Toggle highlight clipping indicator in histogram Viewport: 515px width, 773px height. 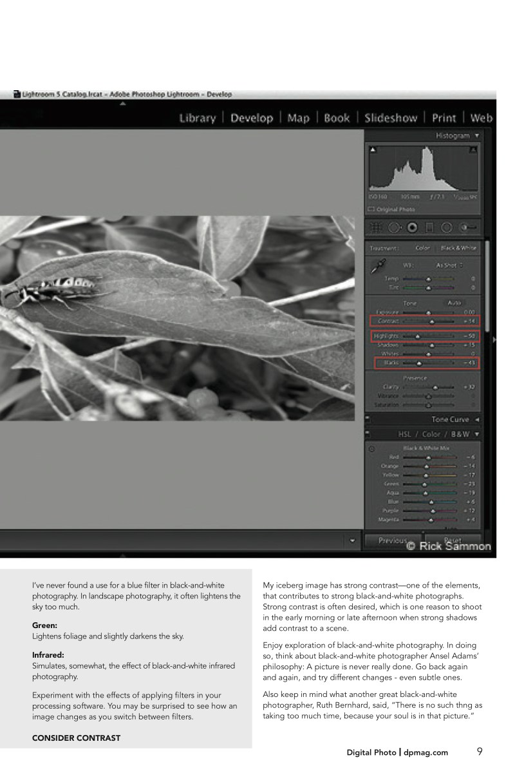click(473, 150)
